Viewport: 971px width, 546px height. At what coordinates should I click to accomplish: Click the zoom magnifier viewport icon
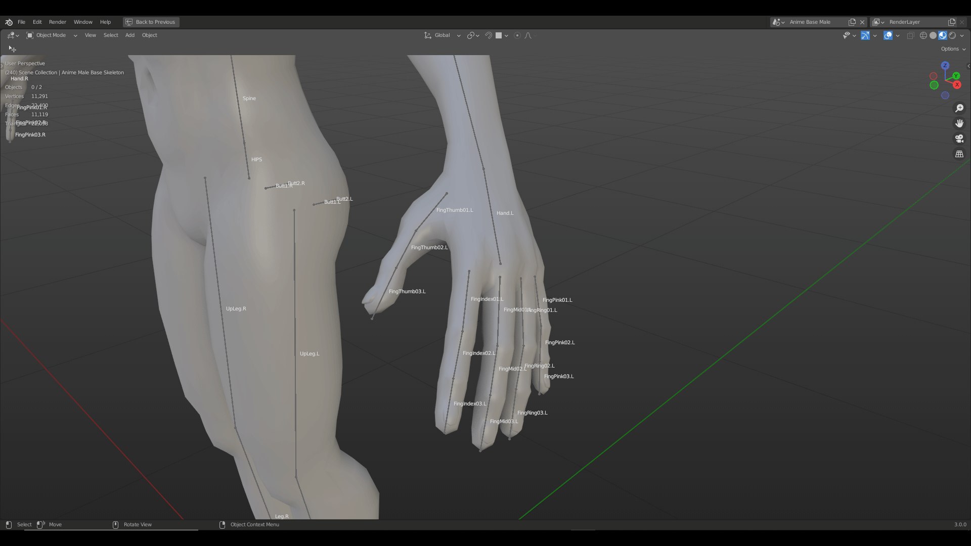[x=959, y=108]
